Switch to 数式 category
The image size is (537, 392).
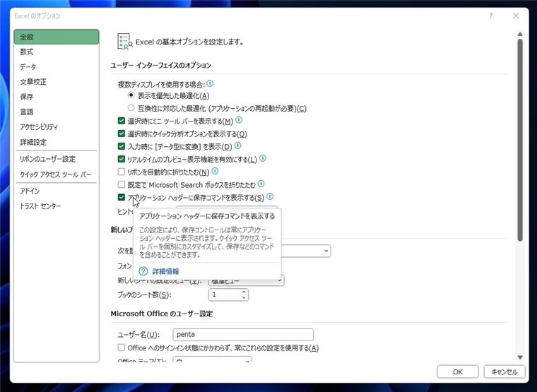tap(57, 52)
